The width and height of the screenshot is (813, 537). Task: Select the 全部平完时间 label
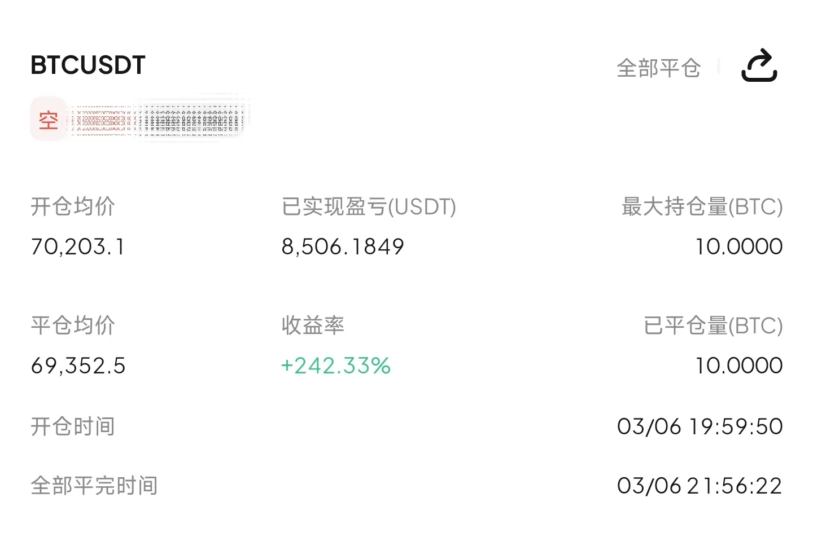[x=94, y=486]
